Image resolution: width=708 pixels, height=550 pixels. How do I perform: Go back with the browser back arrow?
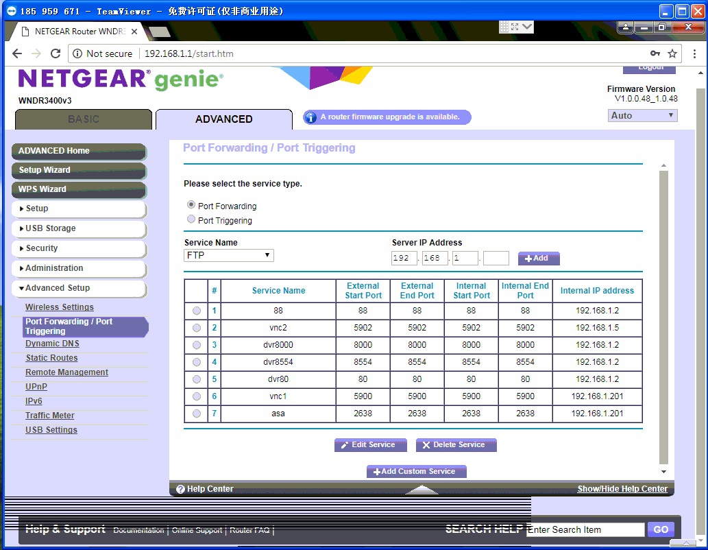(17, 53)
